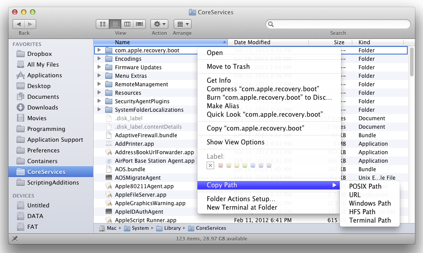Image resolution: width=423 pixels, height=253 pixels.
Task: Choose URL from Copy Path submenu
Action: (370, 195)
